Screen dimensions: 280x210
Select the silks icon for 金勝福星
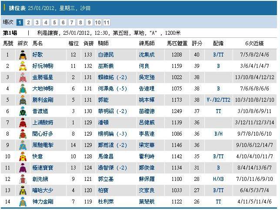tap(23, 77)
